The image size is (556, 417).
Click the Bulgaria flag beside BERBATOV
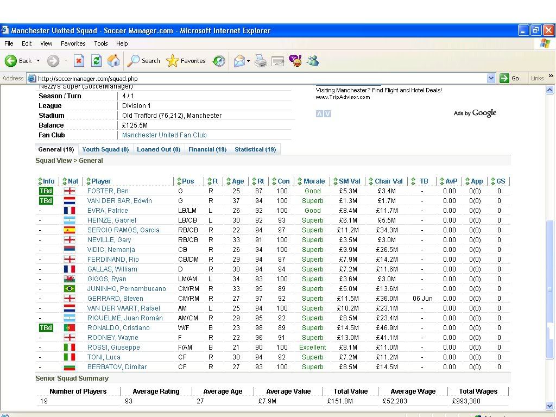coord(69,367)
